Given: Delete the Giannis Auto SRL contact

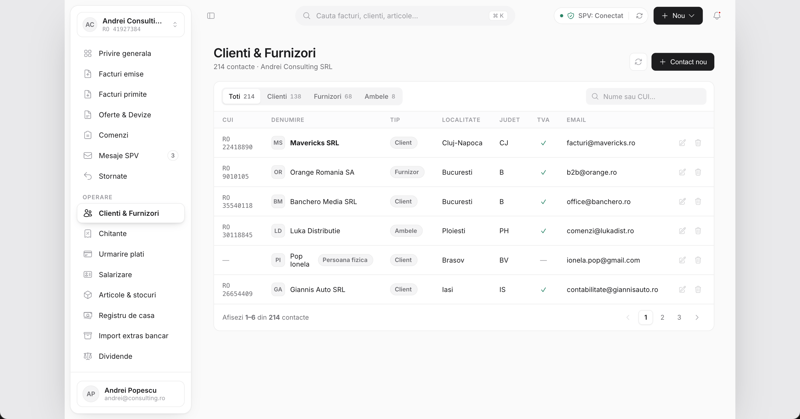Looking at the screenshot, I should (x=698, y=290).
